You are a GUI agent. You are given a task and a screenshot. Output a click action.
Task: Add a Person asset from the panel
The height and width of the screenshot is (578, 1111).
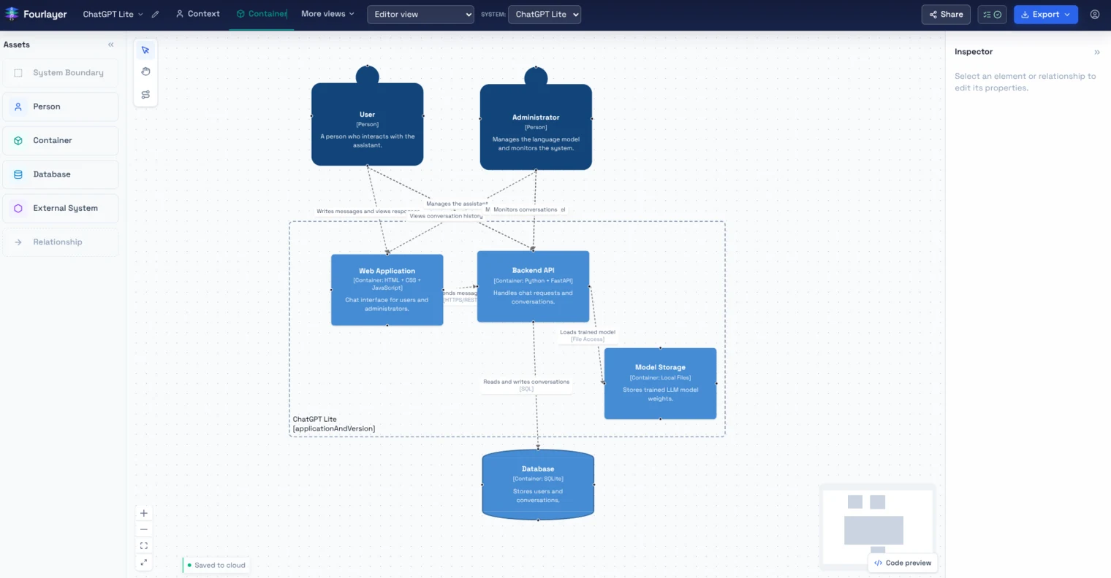[61, 107]
